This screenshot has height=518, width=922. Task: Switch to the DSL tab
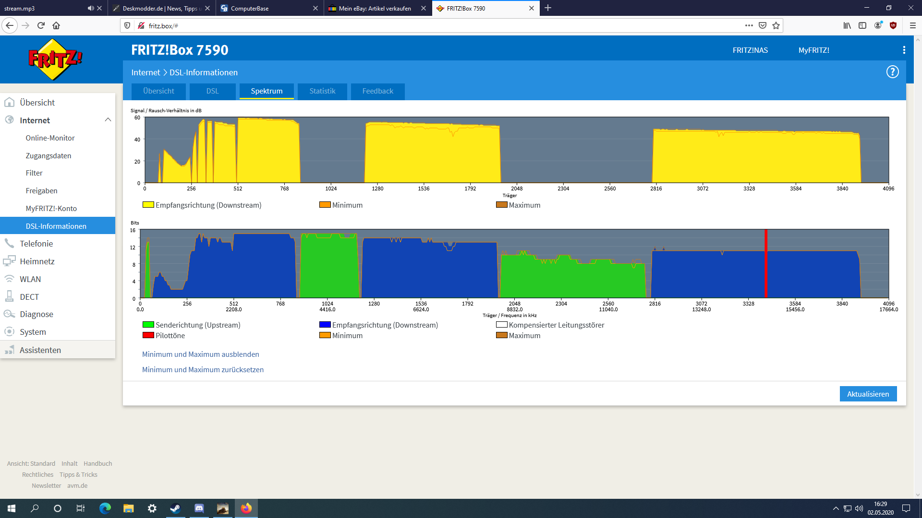pyautogui.click(x=212, y=91)
